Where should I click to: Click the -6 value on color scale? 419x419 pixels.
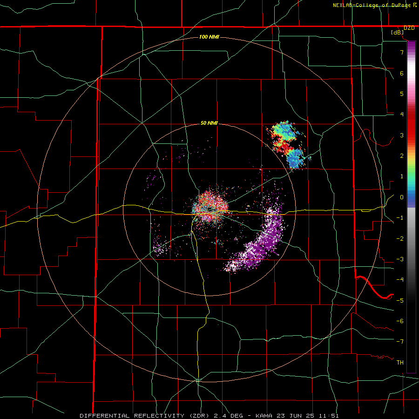click(400, 321)
